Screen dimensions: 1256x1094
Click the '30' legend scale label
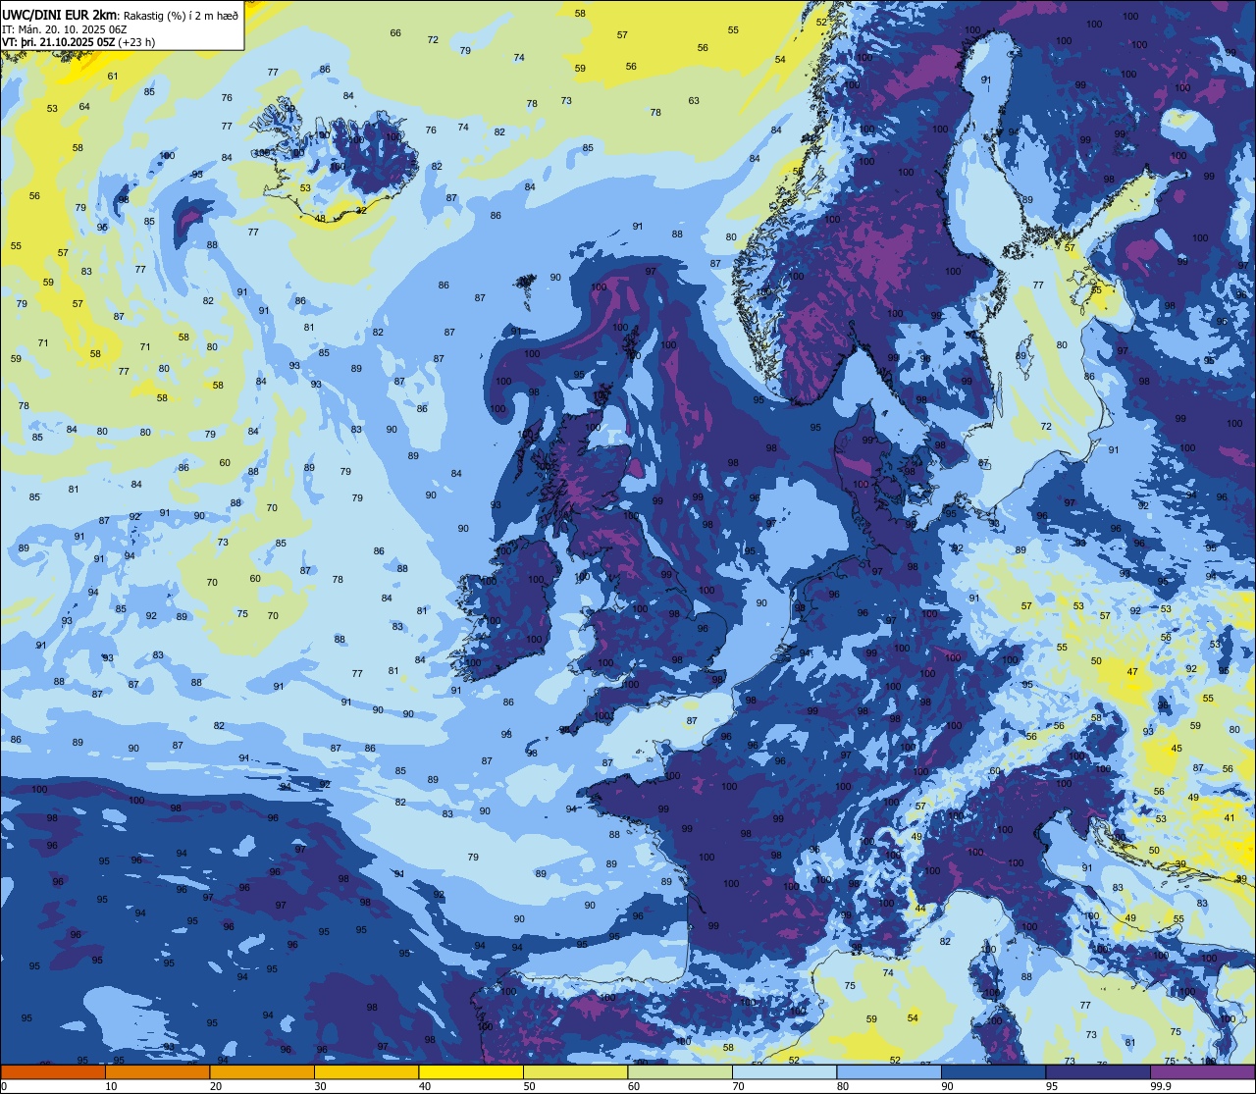click(x=320, y=1086)
